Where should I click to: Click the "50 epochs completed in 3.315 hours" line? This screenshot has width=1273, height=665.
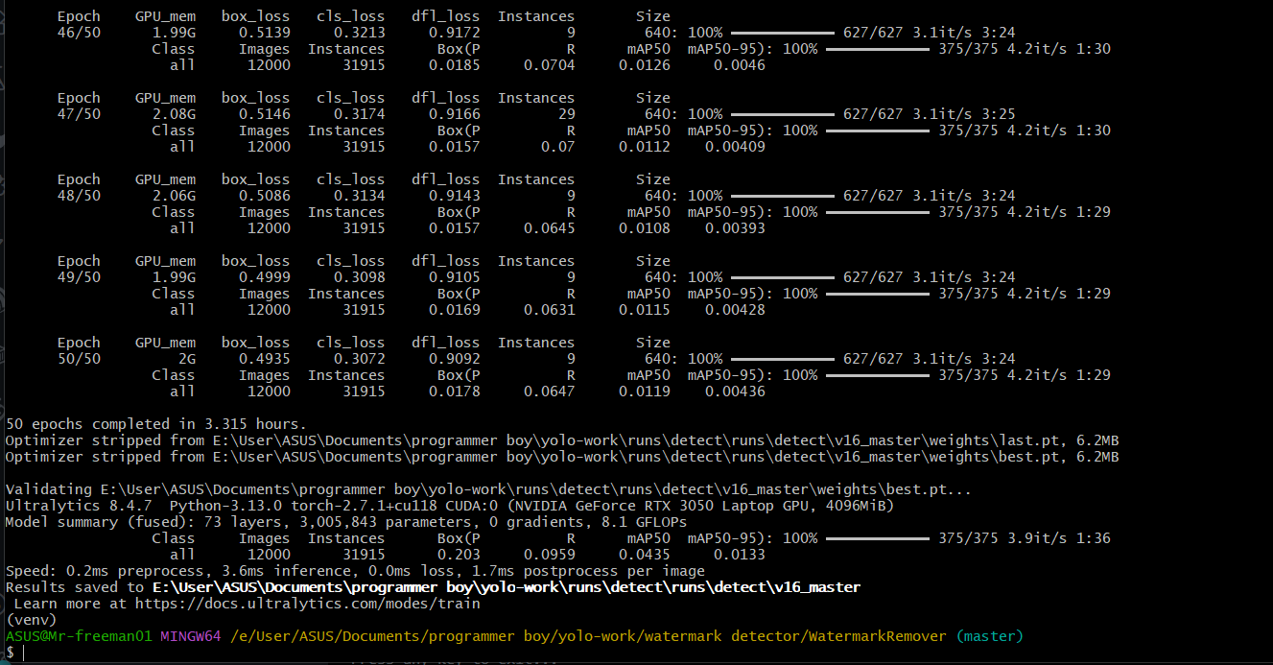tap(156, 424)
